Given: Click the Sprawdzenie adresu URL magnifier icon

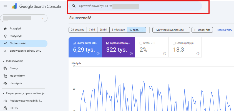Looking at the screenshot, I should click(x=5, y=51).
